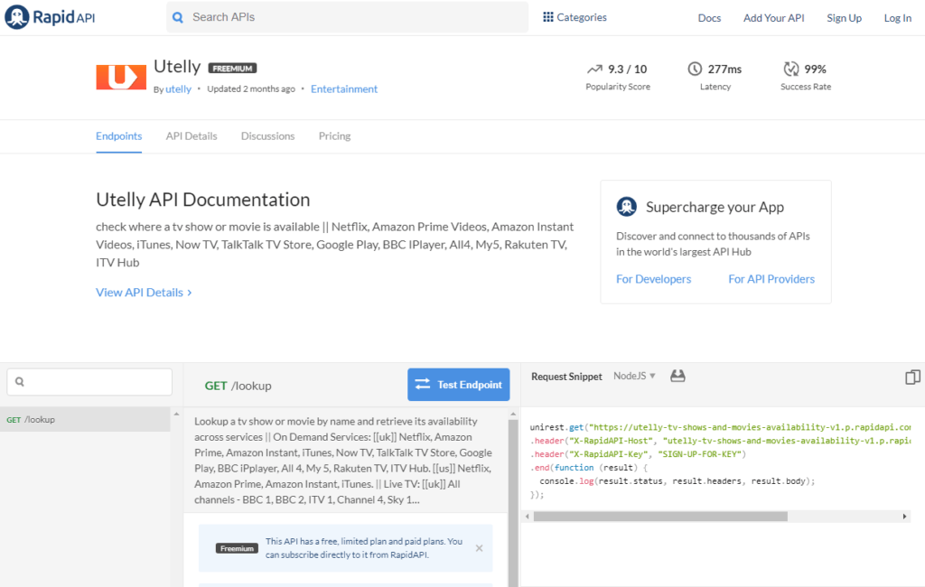Viewport: 925px width, 587px height.
Task: Click the X-RapidAPI-Key header code line
Action: [x=639, y=454]
